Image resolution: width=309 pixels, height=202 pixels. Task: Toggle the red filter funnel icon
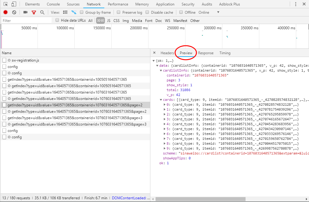coord(34,12)
